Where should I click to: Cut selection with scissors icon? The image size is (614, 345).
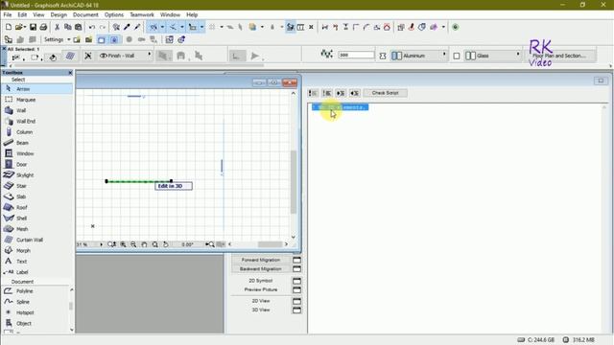[x=58, y=27]
